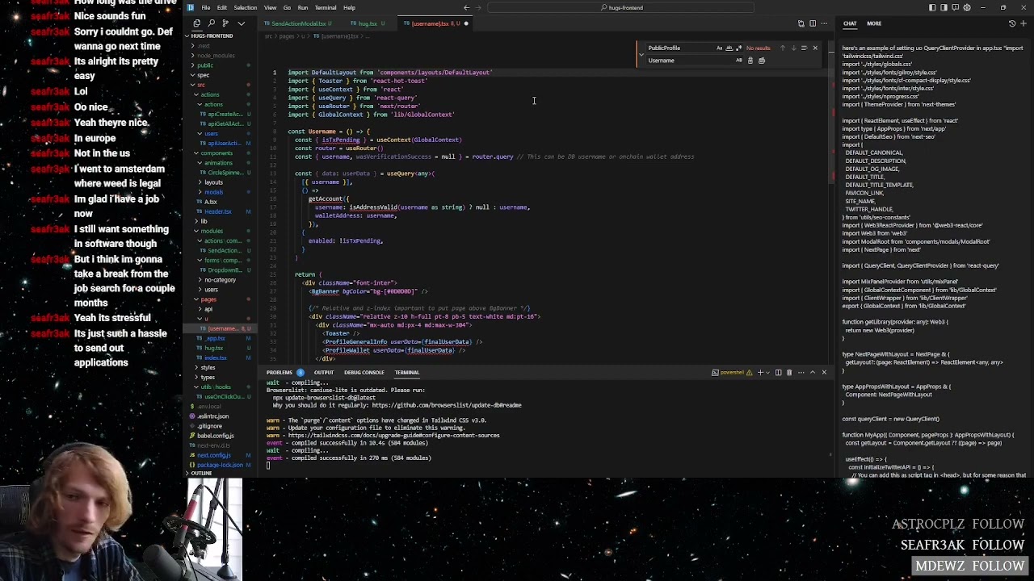
Task: Open settings gear in title bar
Action: (967, 7)
